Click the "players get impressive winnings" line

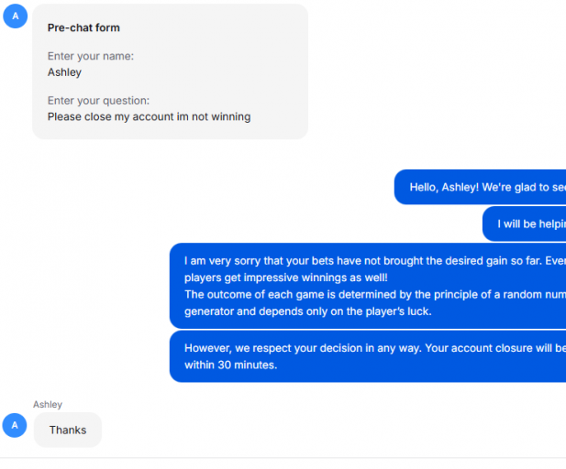[x=286, y=278]
